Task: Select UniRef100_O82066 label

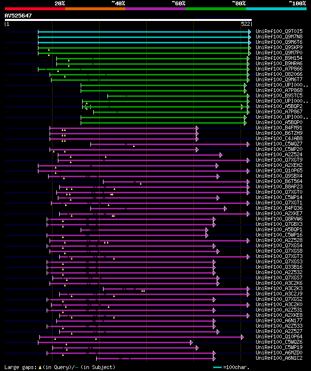Action: (x=279, y=74)
